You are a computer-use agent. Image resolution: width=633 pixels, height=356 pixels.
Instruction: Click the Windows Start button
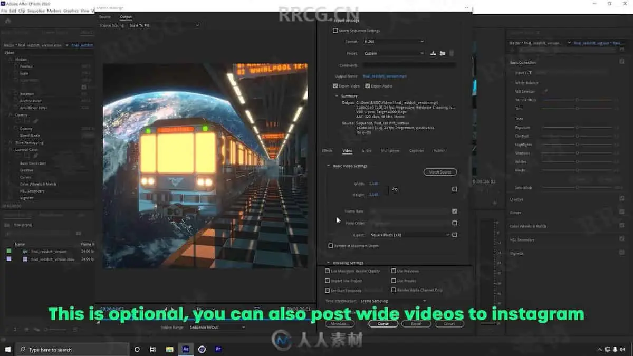click(8, 349)
